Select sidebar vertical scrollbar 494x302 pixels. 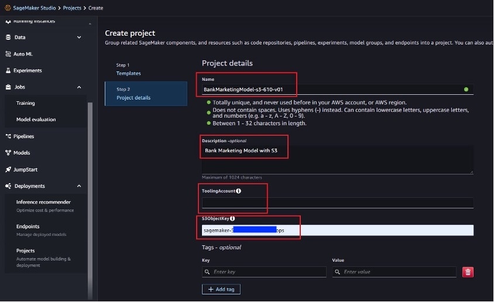pyautogui.click(x=90, y=201)
